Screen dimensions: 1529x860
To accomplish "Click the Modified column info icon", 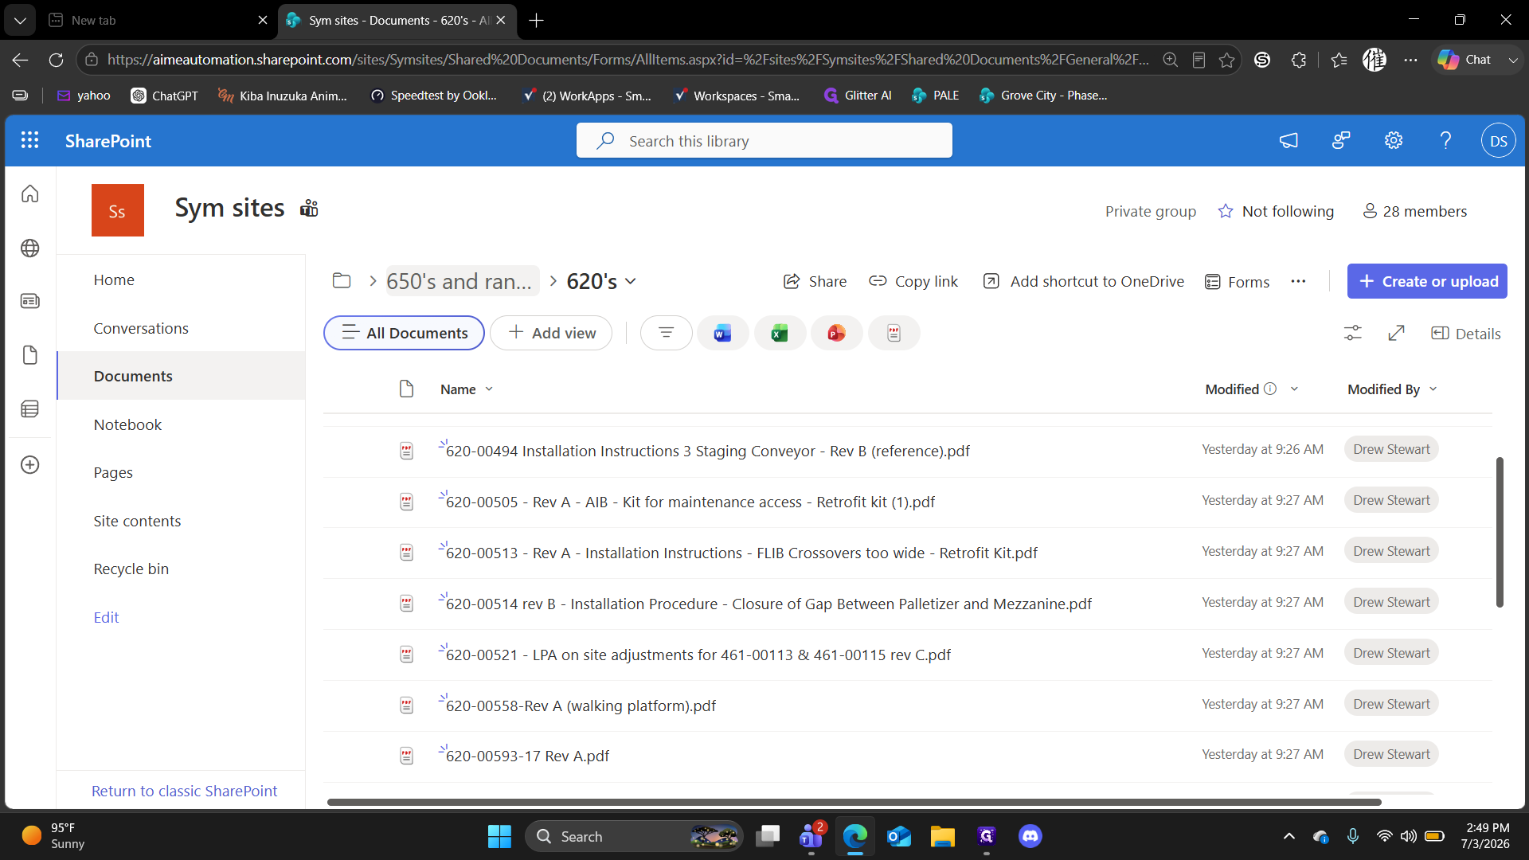I will [x=1270, y=389].
